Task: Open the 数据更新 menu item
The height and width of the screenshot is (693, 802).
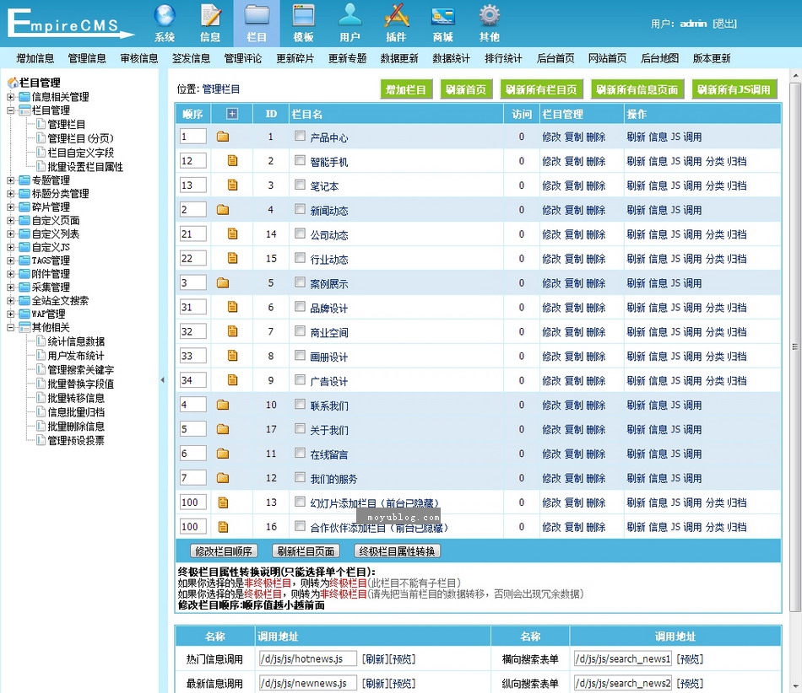Action: pyautogui.click(x=399, y=58)
